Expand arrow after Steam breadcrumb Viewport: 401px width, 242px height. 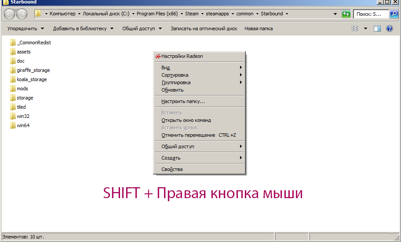coord(202,14)
